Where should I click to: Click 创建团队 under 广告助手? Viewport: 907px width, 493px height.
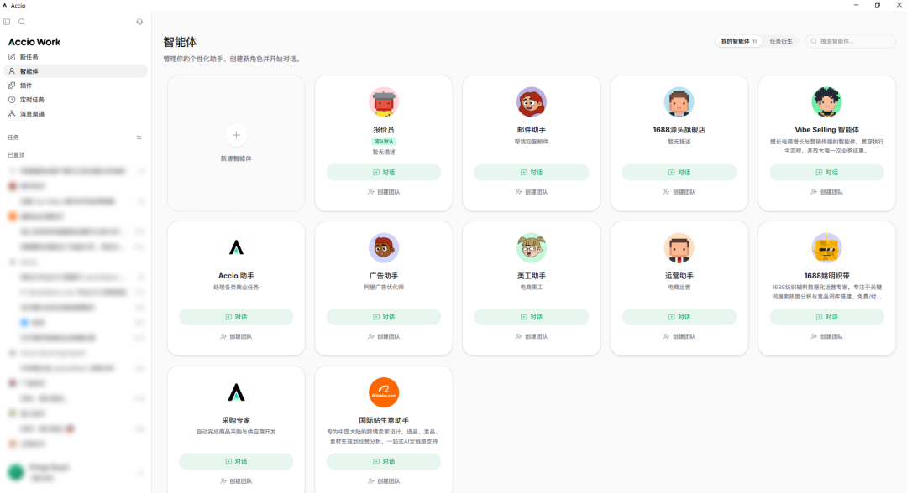click(384, 336)
